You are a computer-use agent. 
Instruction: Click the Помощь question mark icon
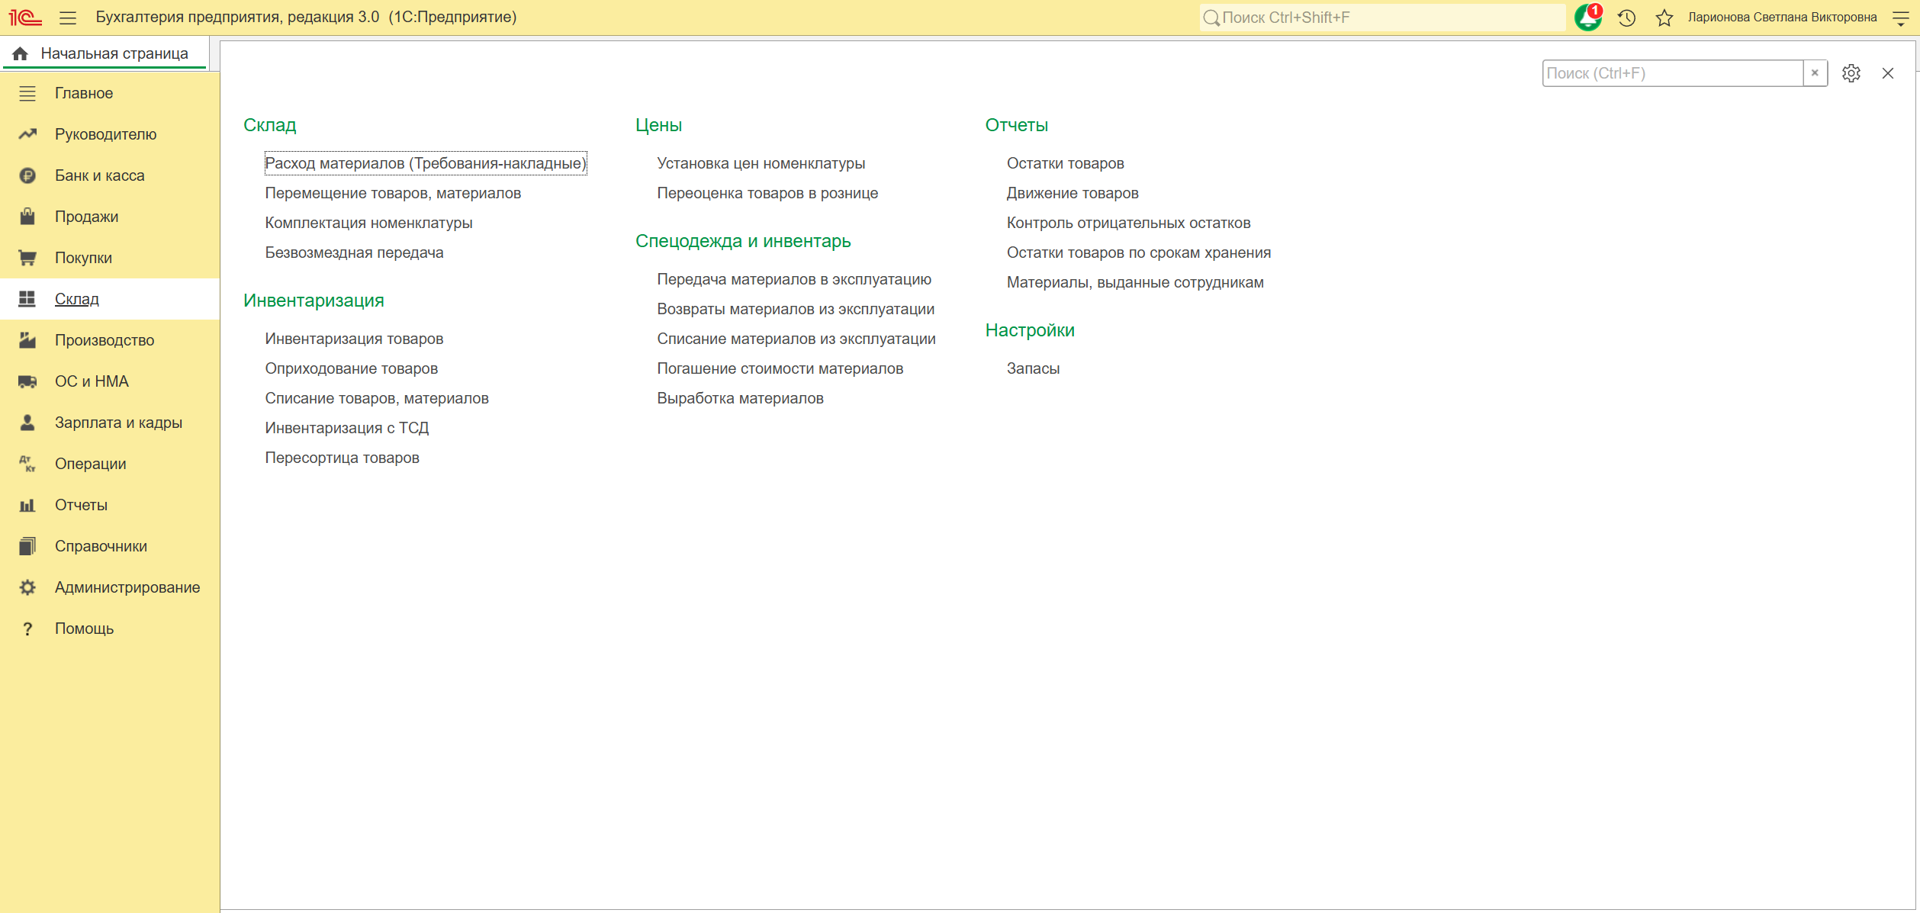pyautogui.click(x=27, y=628)
